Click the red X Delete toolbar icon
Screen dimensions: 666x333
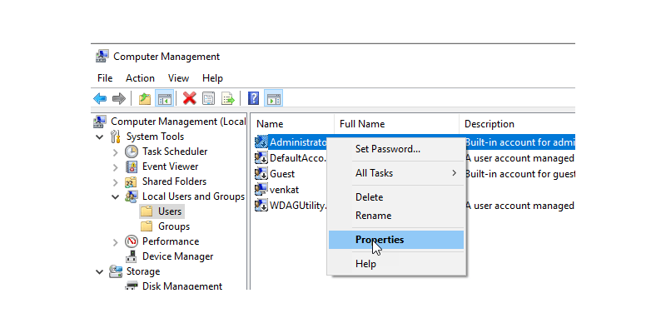[190, 98]
